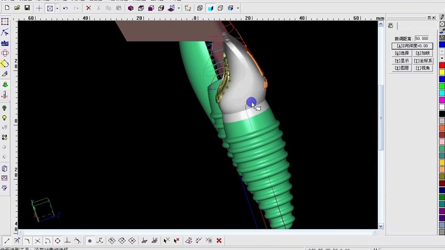The height and width of the screenshot is (250, 445).
Task: Toggle the wireframe box display mode
Action: [x=200, y=8]
